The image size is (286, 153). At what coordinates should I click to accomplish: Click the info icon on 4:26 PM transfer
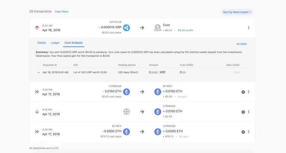point(243,92)
